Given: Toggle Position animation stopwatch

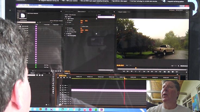Looking at the screenshot, I should (68, 21).
